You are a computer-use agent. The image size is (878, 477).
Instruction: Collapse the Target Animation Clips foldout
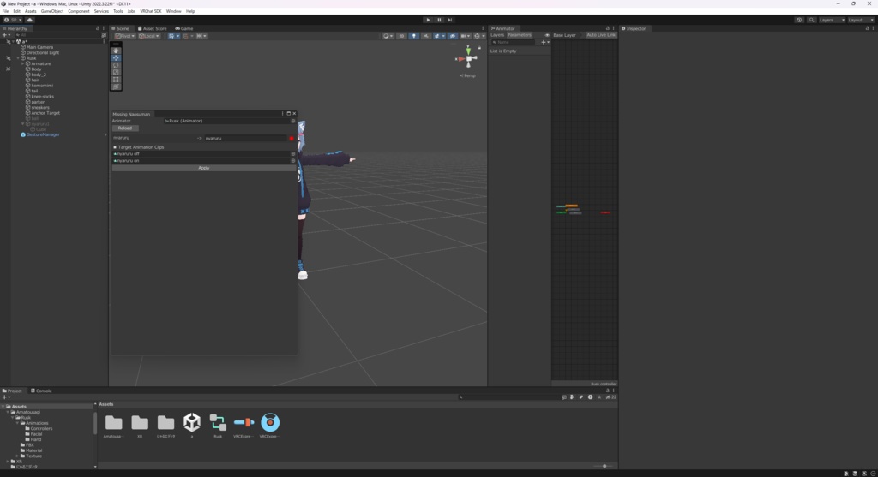(115, 147)
